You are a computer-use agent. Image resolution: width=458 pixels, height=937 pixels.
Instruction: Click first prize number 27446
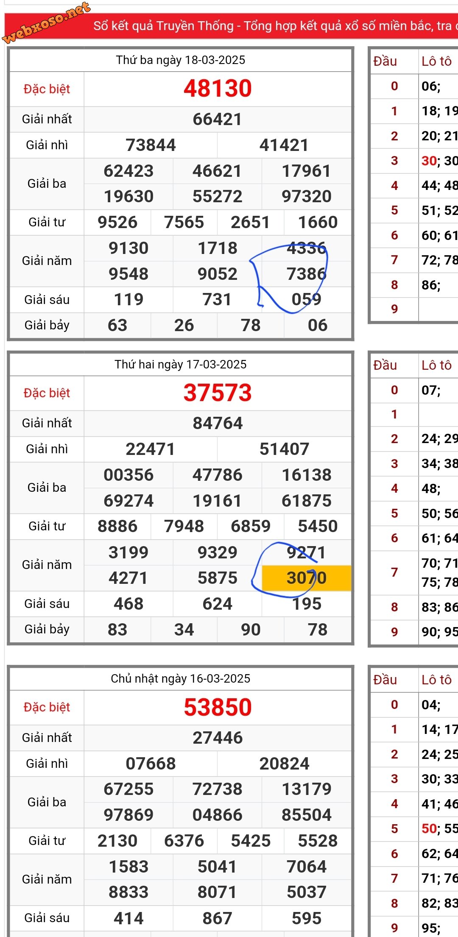pyautogui.click(x=218, y=738)
